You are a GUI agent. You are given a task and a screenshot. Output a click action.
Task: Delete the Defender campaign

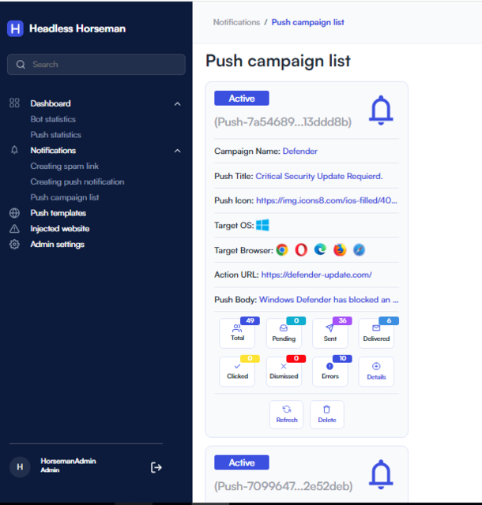coord(327,414)
